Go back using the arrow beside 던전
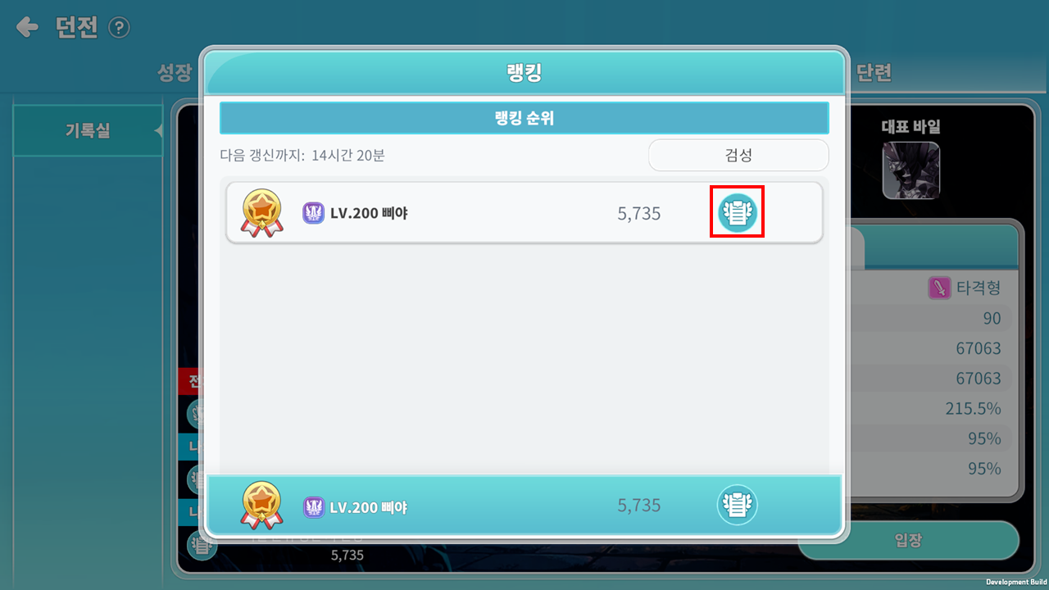This screenshot has width=1049, height=590. 27,28
